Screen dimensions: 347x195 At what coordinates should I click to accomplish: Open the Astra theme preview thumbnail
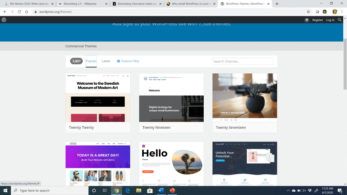click(98, 164)
